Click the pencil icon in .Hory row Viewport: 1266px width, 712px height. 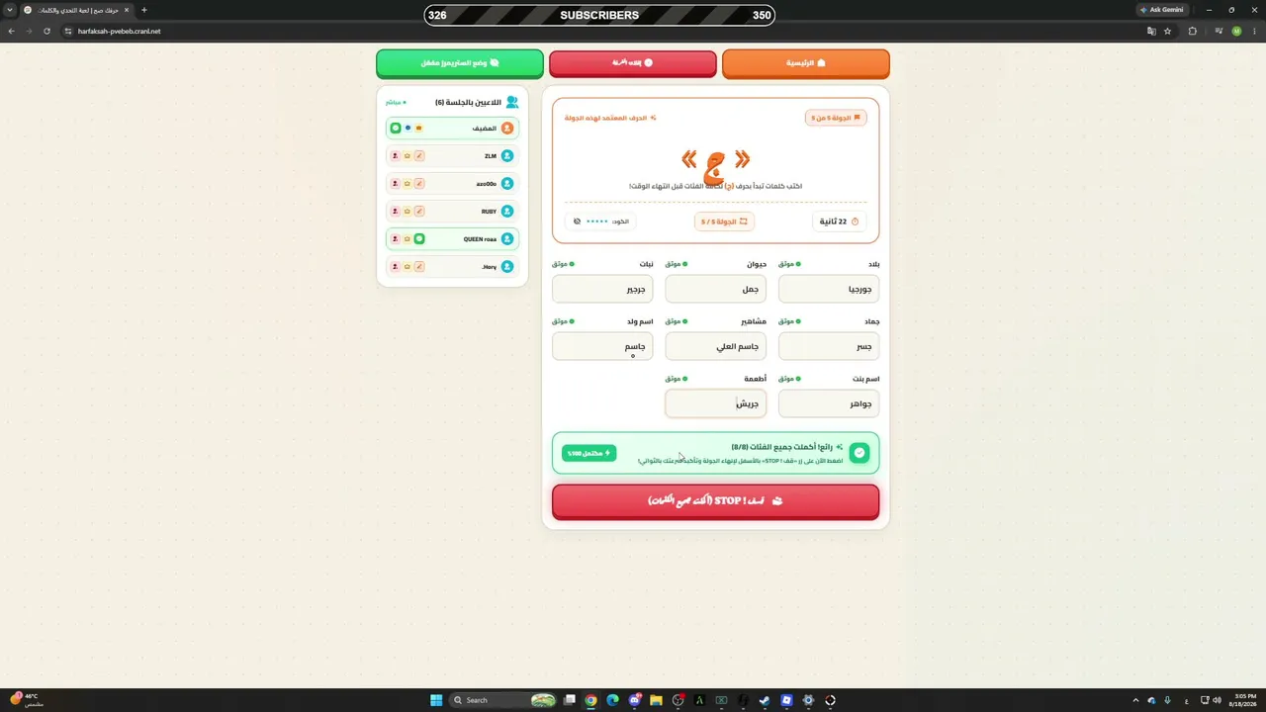(x=419, y=267)
